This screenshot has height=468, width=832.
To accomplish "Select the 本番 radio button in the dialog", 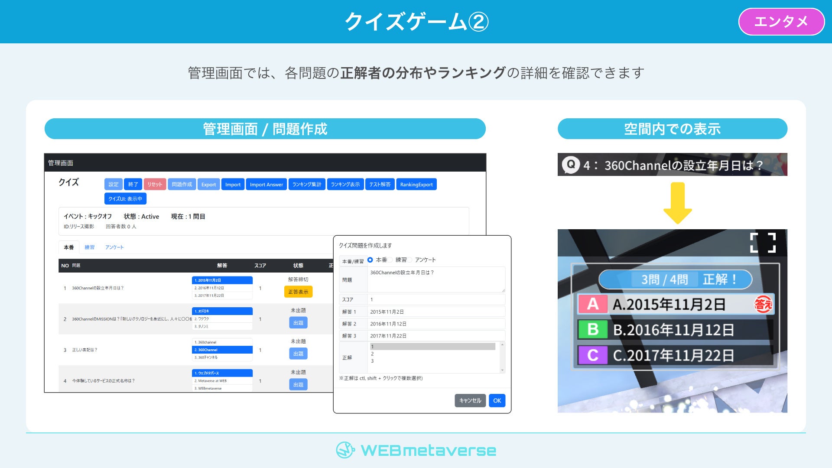I will [x=370, y=260].
